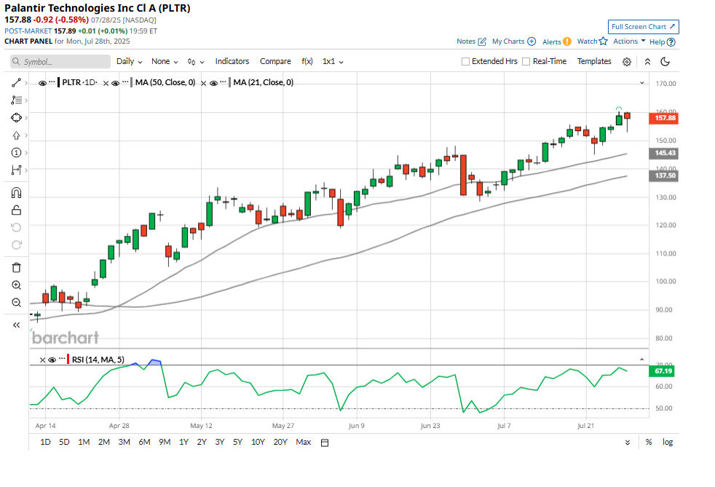This screenshot has width=715, height=487.
Task: Expand the Actions dropdown menu
Action: coord(629,41)
